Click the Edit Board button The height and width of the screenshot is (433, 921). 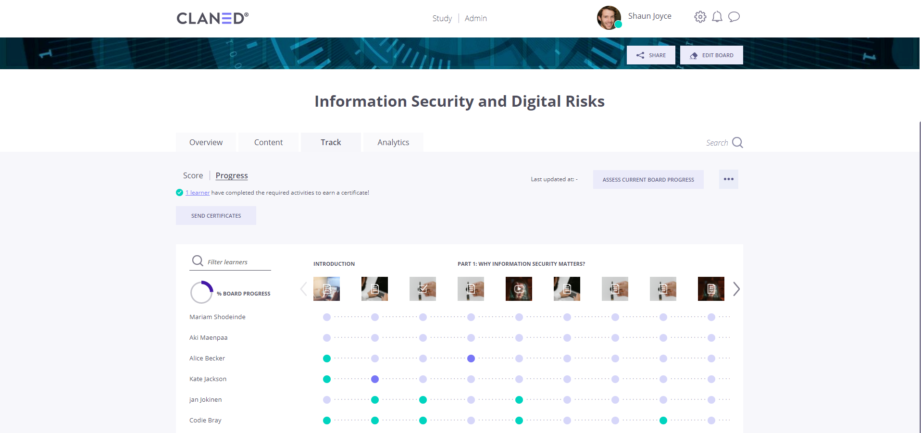pyautogui.click(x=711, y=55)
